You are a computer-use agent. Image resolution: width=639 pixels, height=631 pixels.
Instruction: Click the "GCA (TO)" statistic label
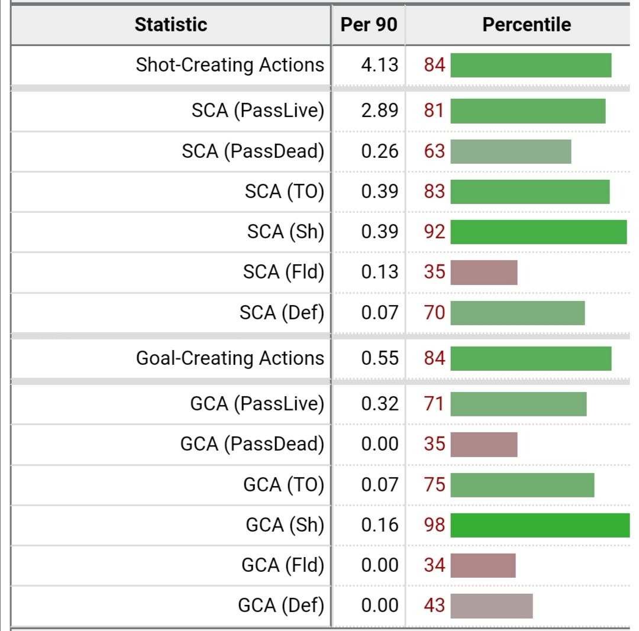click(x=283, y=485)
